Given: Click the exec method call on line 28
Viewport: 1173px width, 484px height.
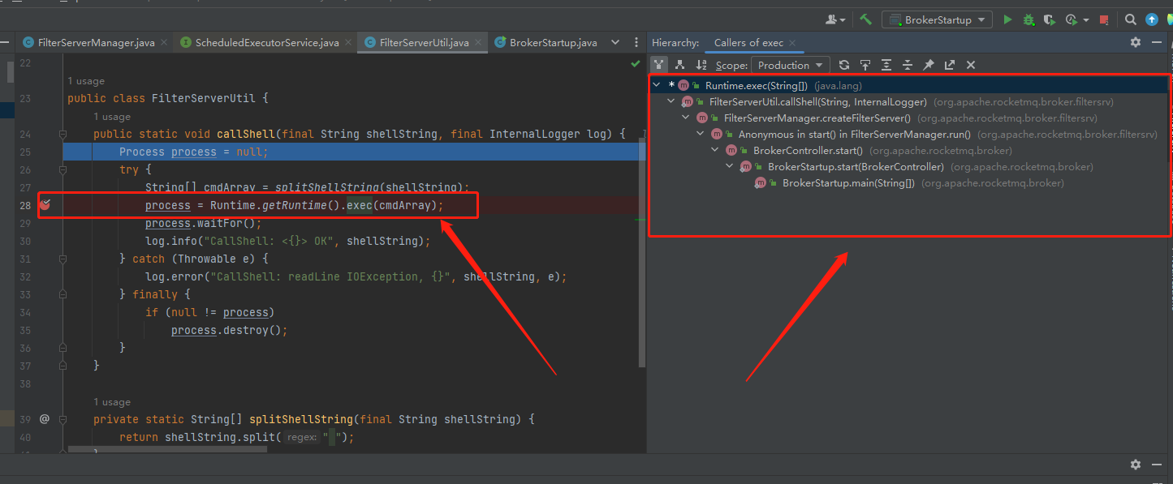Looking at the screenshot, I should click(x=360, y=205).
